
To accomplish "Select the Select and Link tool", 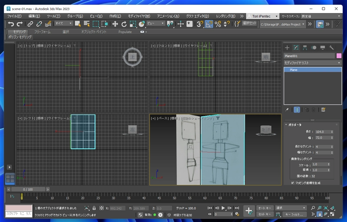I will pos(30,24).
